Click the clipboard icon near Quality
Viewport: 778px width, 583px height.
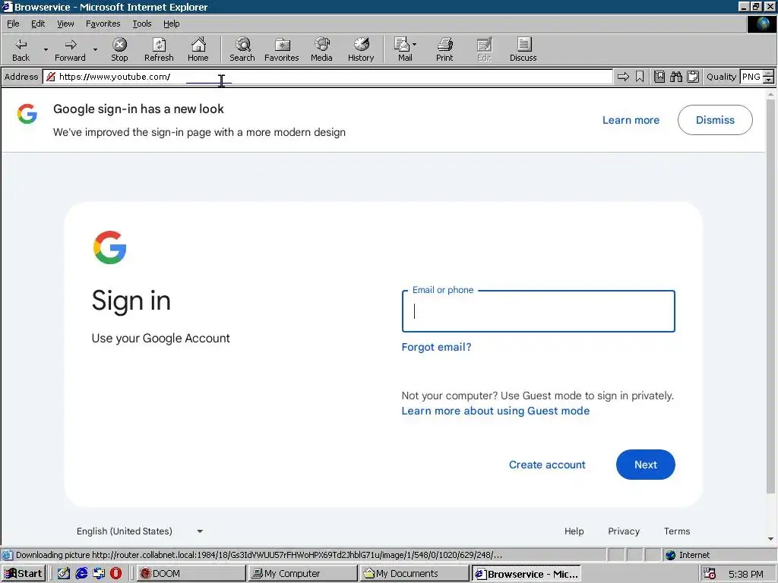(693, 77)
